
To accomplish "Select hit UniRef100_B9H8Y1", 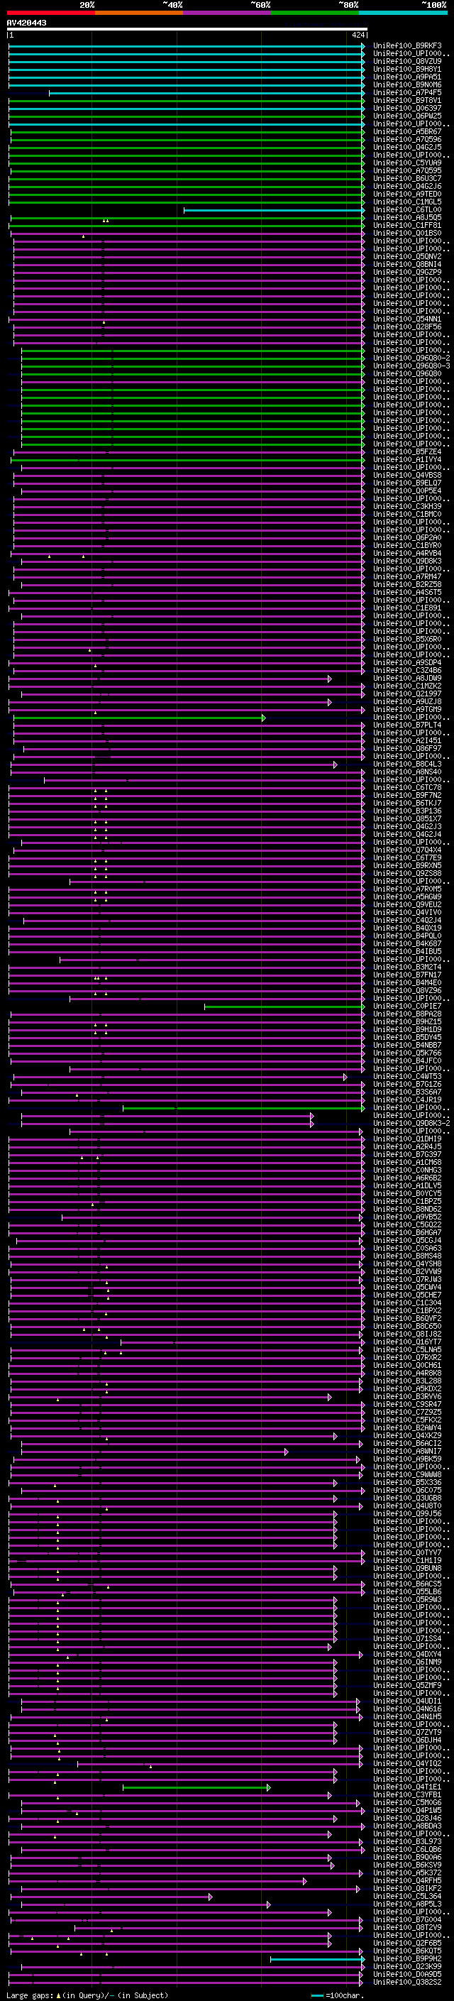I will coord(406,69).
